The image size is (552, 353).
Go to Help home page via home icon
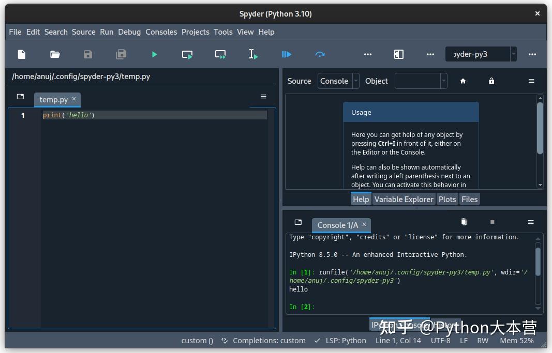pyautogui.click(x=463, y=81)
